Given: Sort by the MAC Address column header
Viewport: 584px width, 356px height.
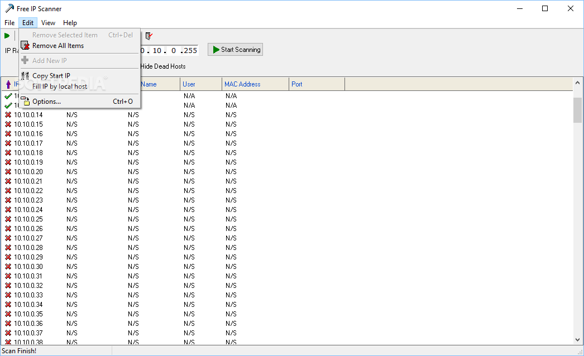Looking at the screenshot, I should point(256,84).
